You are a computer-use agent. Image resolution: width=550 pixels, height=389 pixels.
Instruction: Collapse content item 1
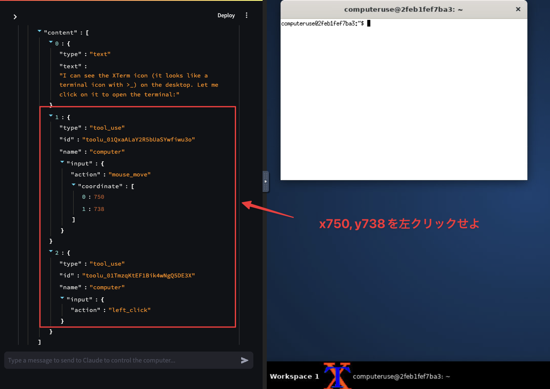(51, 116)
